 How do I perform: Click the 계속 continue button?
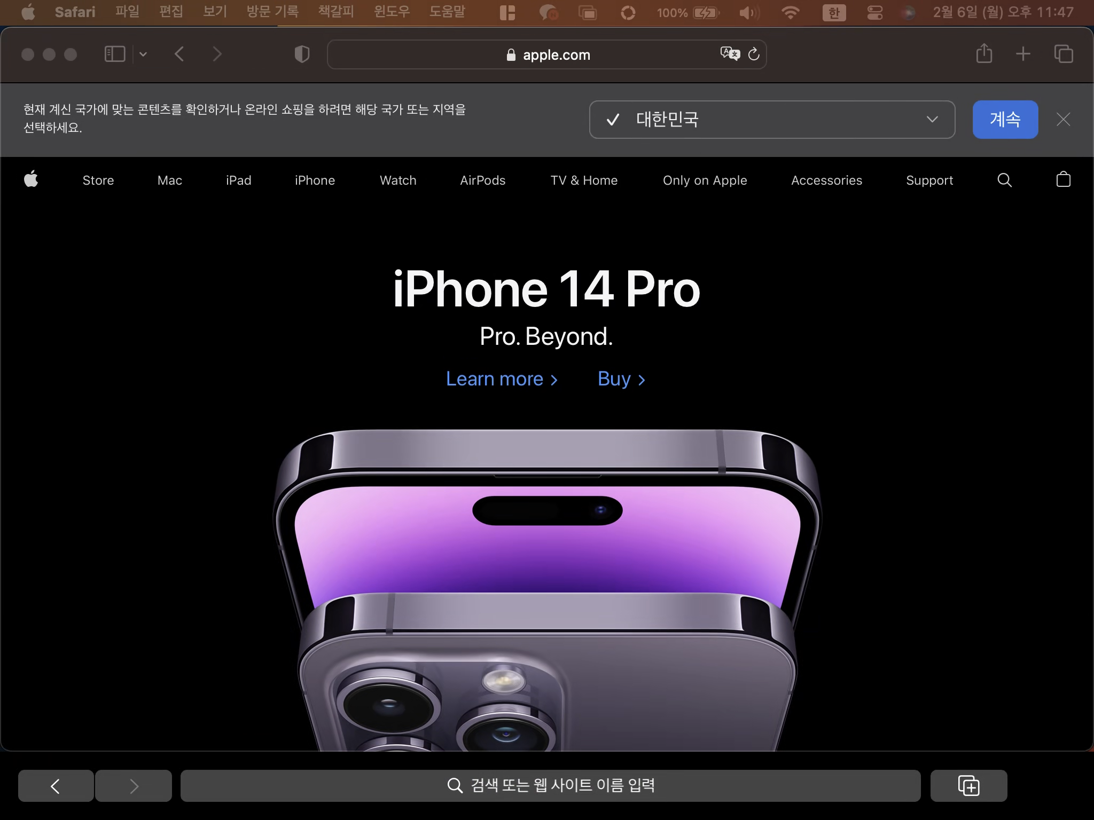(x=1005, y=120)
